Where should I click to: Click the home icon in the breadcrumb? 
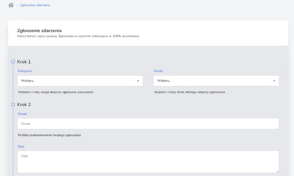pyautogui.click(x=11, y=5)
